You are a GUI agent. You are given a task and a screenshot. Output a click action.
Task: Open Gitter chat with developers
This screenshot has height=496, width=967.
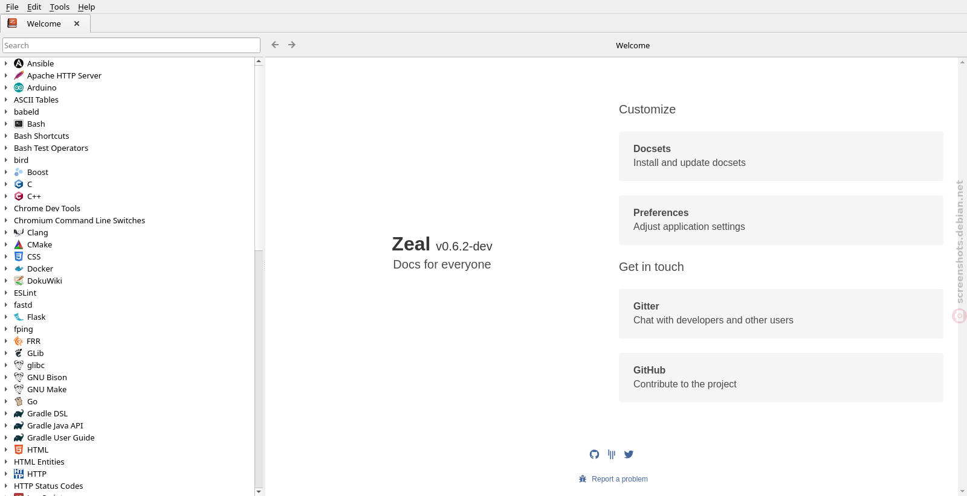pyautogui.click(x=781, y=313)
